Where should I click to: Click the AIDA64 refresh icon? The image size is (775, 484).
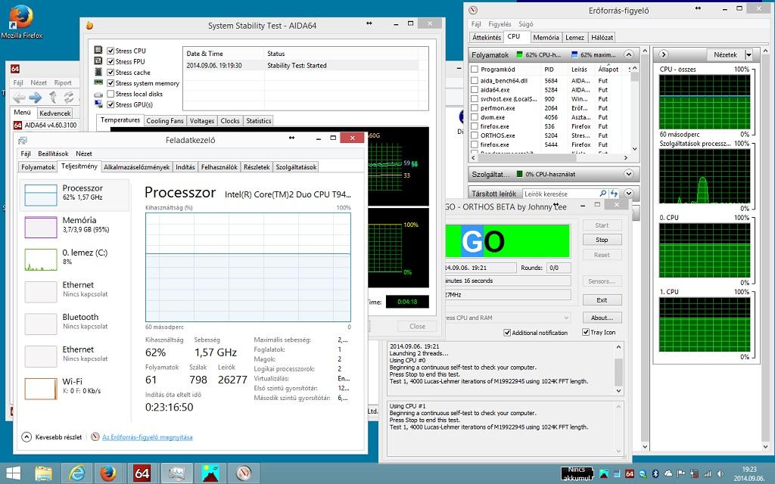pyautogui.click(x=69, y=98)
